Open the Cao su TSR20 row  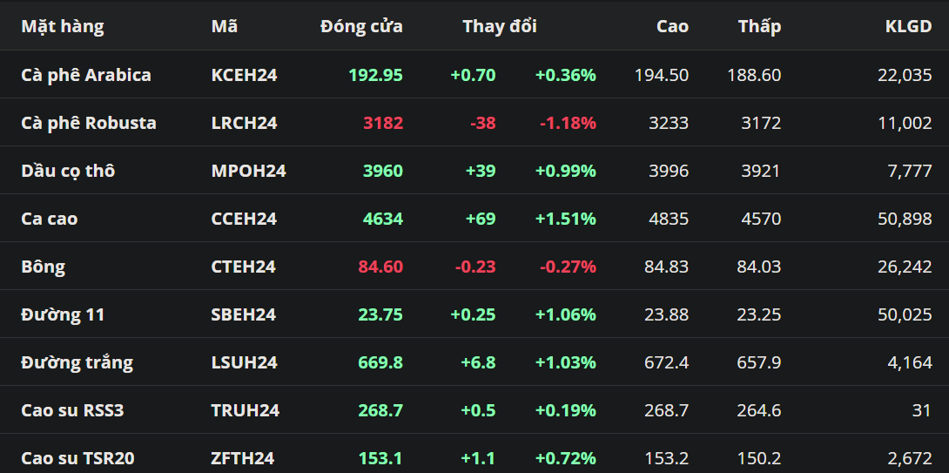[x=77, y=458]
